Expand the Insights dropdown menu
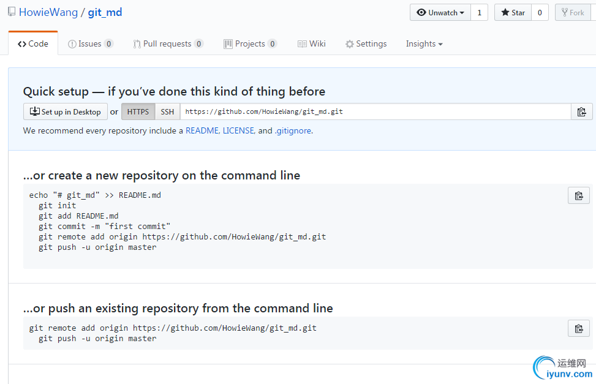Screen dimensions: 596x384 tap(424, 43)
